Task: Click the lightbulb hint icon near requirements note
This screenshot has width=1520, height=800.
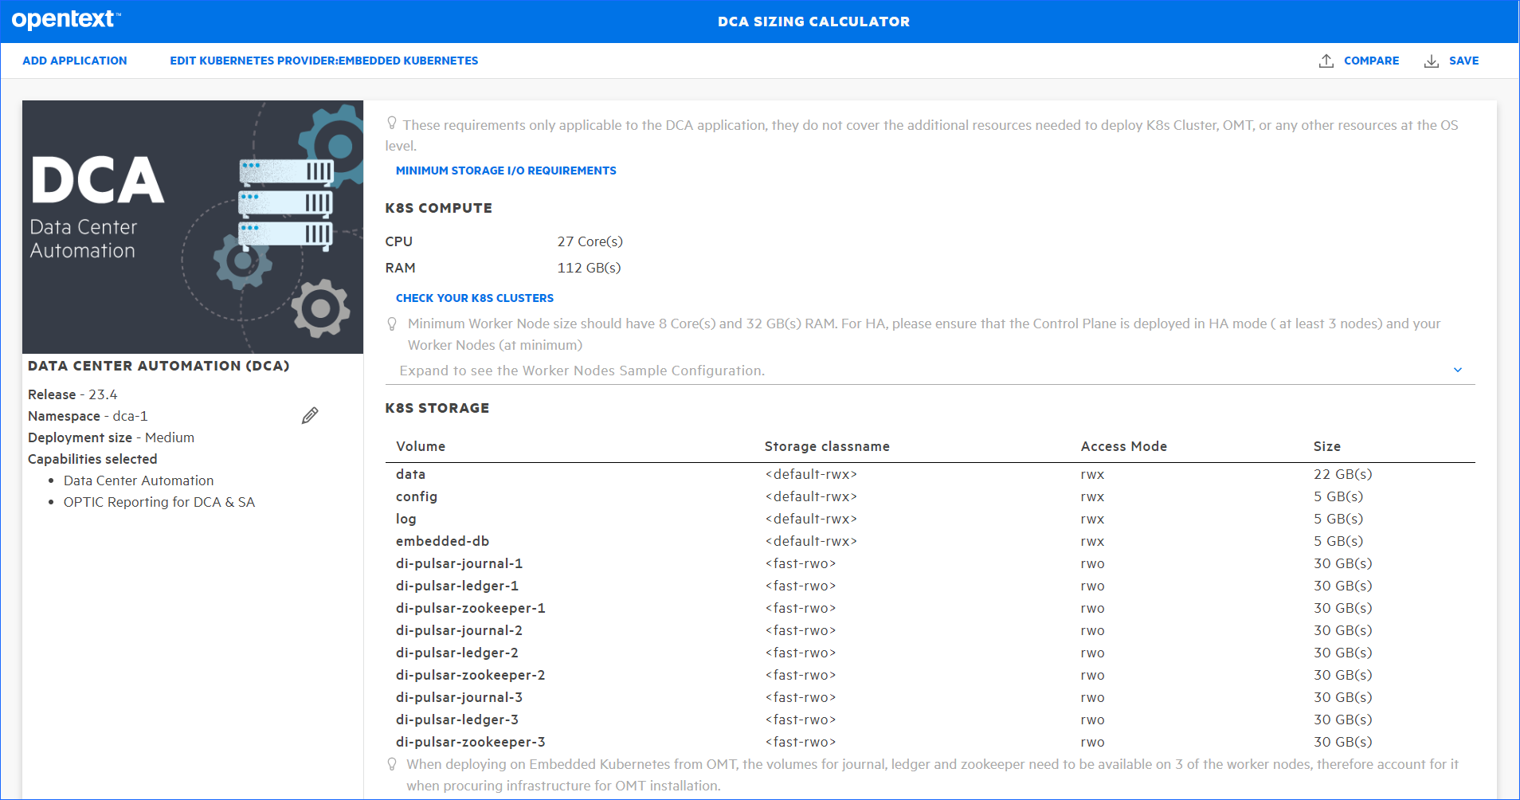Action: [392, 123]
